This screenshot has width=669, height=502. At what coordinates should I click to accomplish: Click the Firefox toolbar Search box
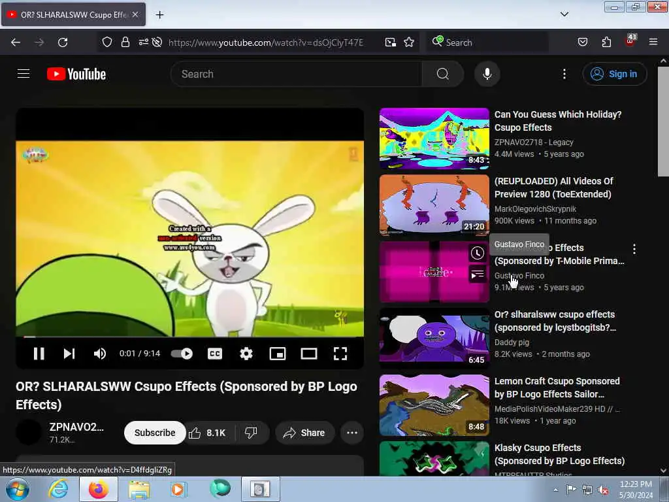coord(487,42)
